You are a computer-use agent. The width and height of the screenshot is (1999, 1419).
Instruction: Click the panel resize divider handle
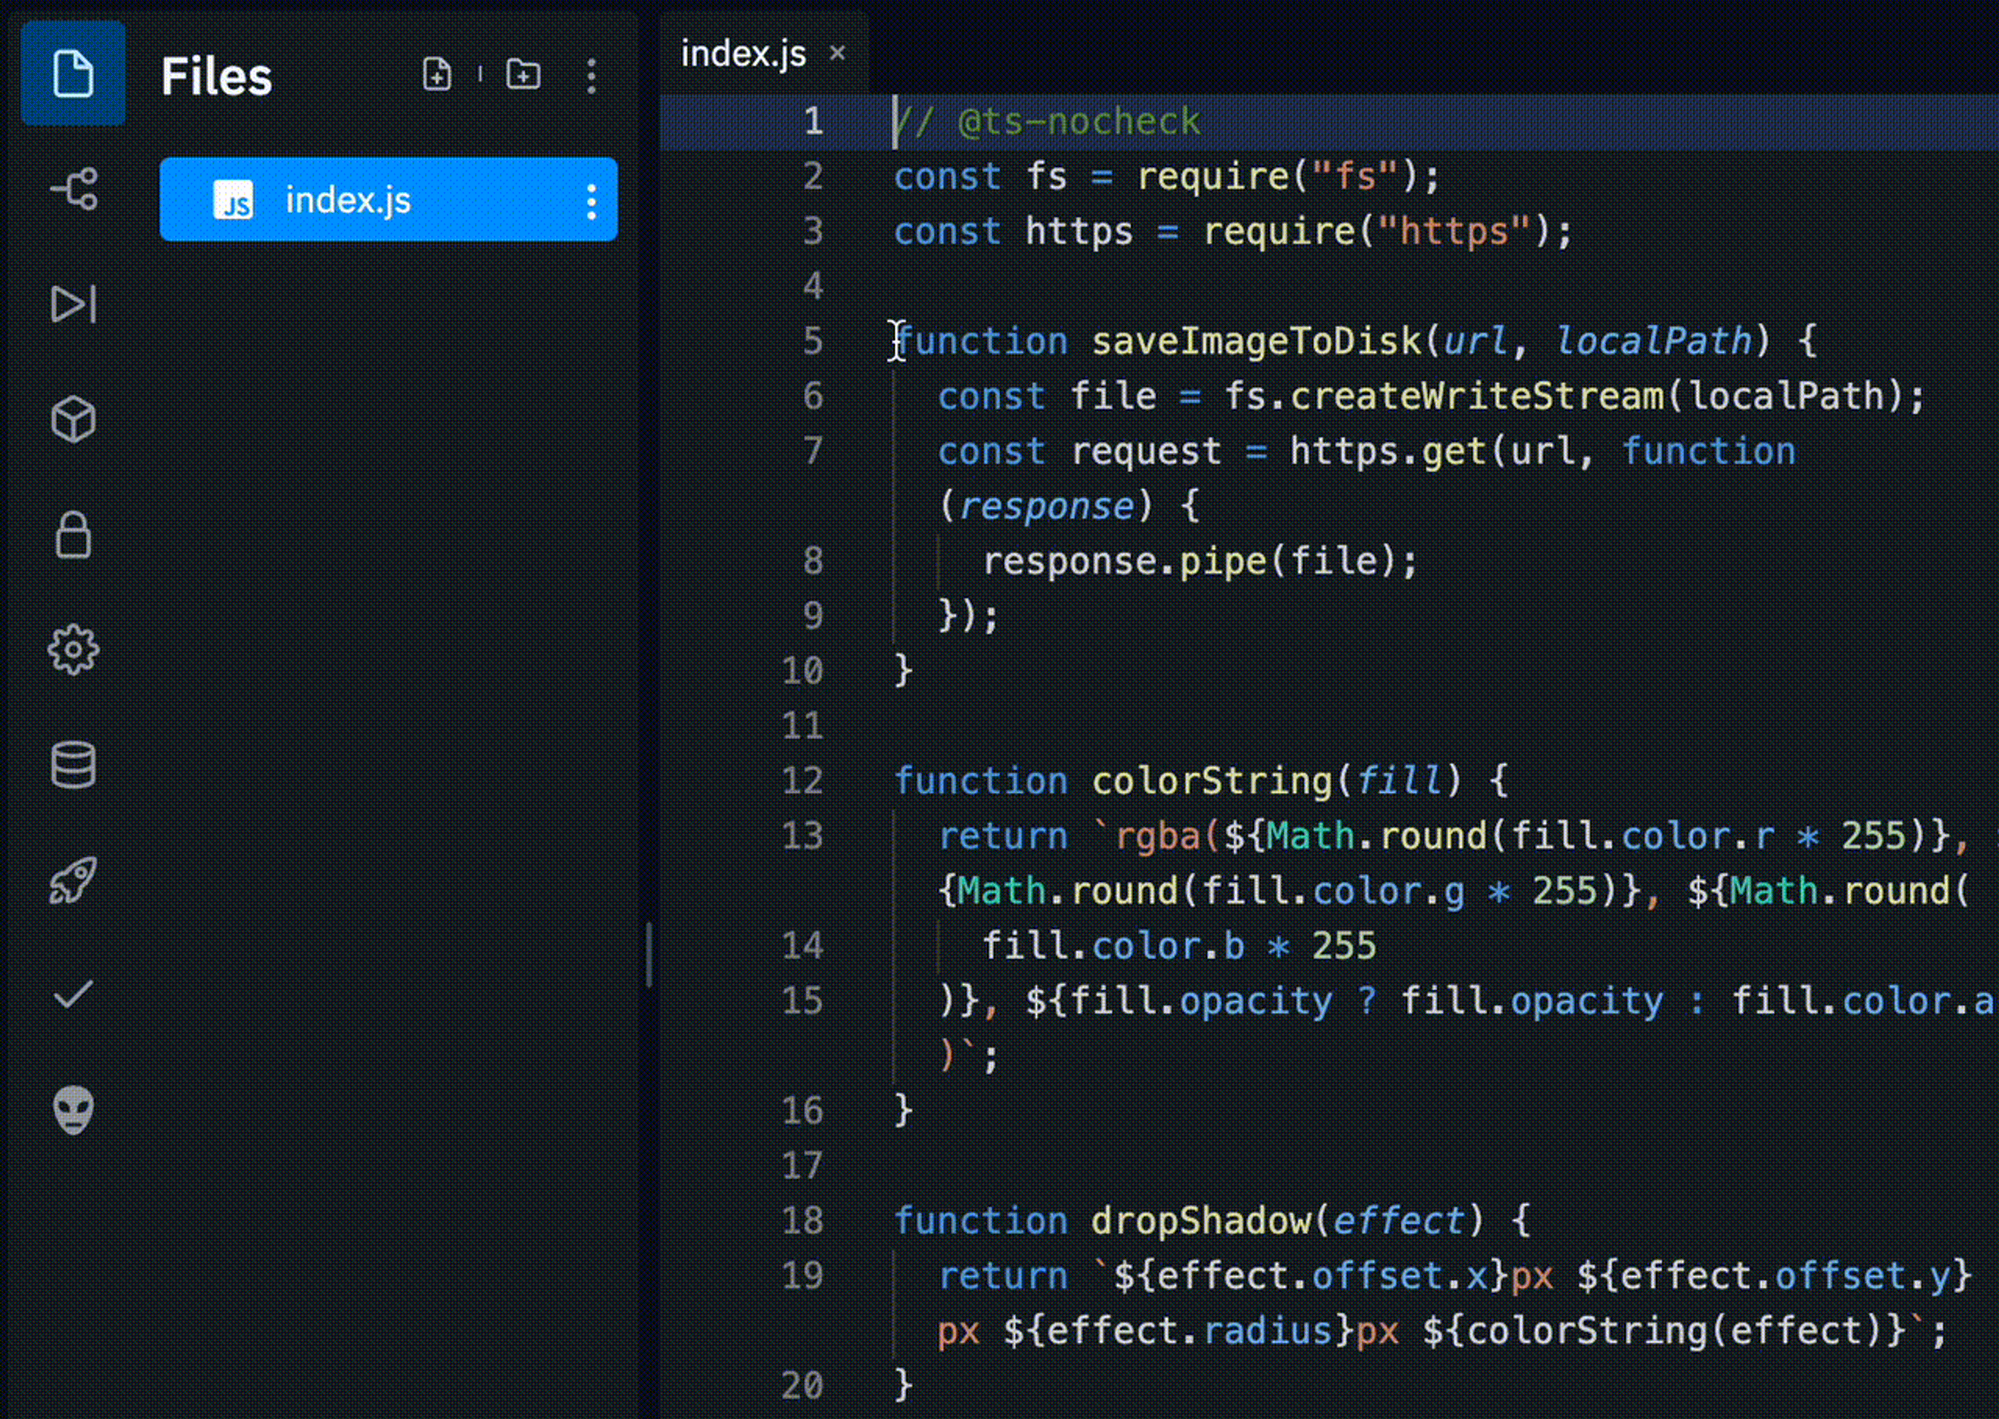pyautogui.click(x=649, y=954)
